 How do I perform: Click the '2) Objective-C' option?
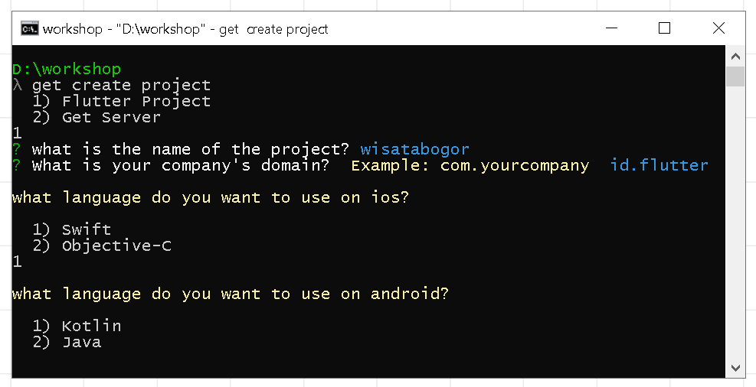pyautogui.click(x=102, y=246)
